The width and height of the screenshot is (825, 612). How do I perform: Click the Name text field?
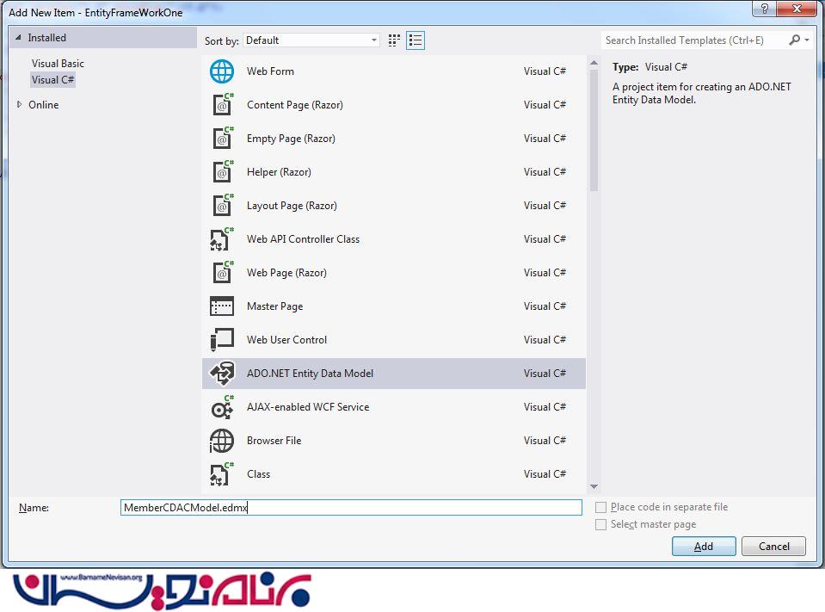[x=351, y=508]
